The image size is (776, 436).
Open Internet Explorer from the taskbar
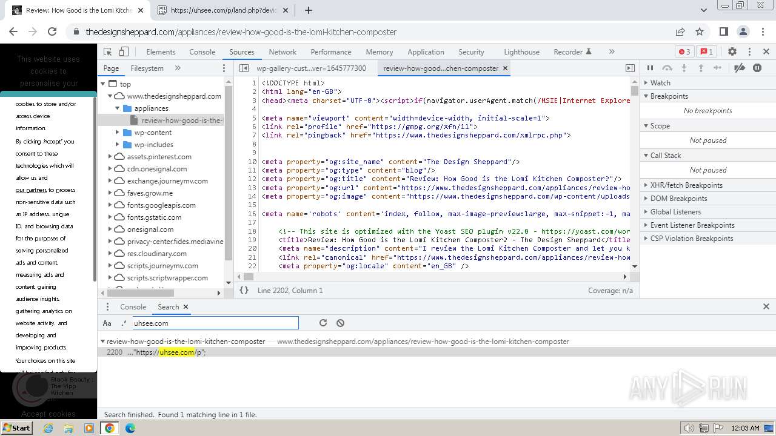coord(48,428)
